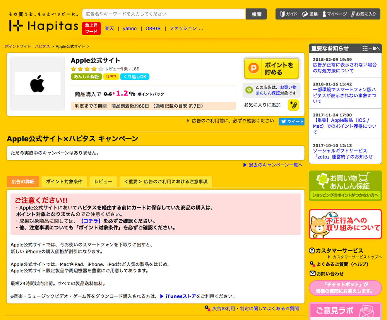Open the 通帳 passbook icon link

pos(310,14)
